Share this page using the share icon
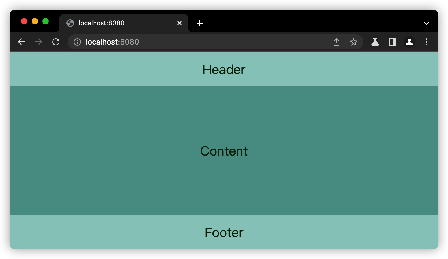 [337, 42]
